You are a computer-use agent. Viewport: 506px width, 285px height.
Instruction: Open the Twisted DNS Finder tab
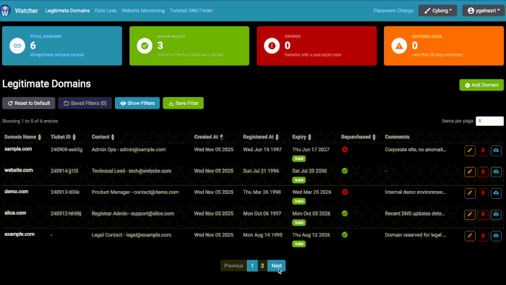[192, 11]
